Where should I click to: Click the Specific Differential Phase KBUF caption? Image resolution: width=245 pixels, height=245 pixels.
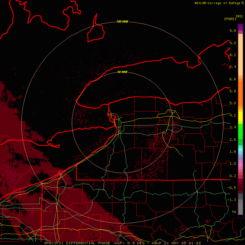coord(122,243)
